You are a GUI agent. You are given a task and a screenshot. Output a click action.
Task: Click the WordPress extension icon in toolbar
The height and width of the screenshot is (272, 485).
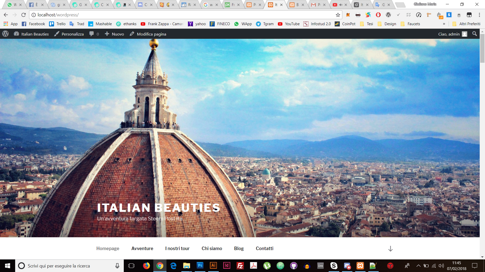(388, 15)
